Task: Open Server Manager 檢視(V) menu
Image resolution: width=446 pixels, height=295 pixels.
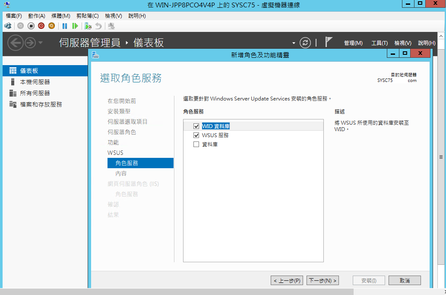Action: pos(403,43)
